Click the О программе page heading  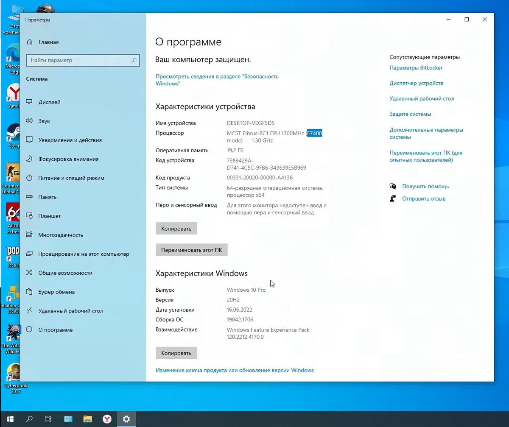(188, 42)
